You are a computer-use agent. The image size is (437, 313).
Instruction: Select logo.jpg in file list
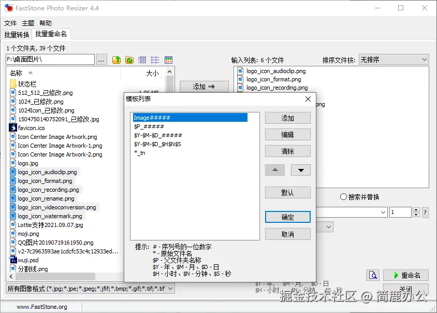pyautogui.click(x=28, y=163)
